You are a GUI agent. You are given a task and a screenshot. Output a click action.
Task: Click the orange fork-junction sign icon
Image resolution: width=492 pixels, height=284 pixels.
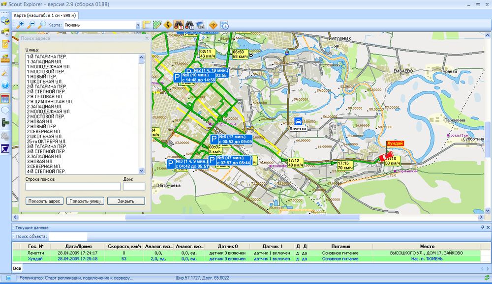213,25
